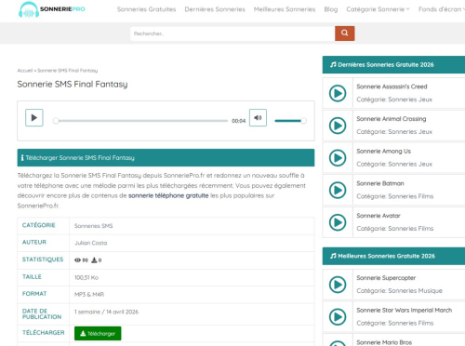The width and height of the screenshot is (465, 346).
Task: Click the audio progress seek bar
Action: (141, 121)
